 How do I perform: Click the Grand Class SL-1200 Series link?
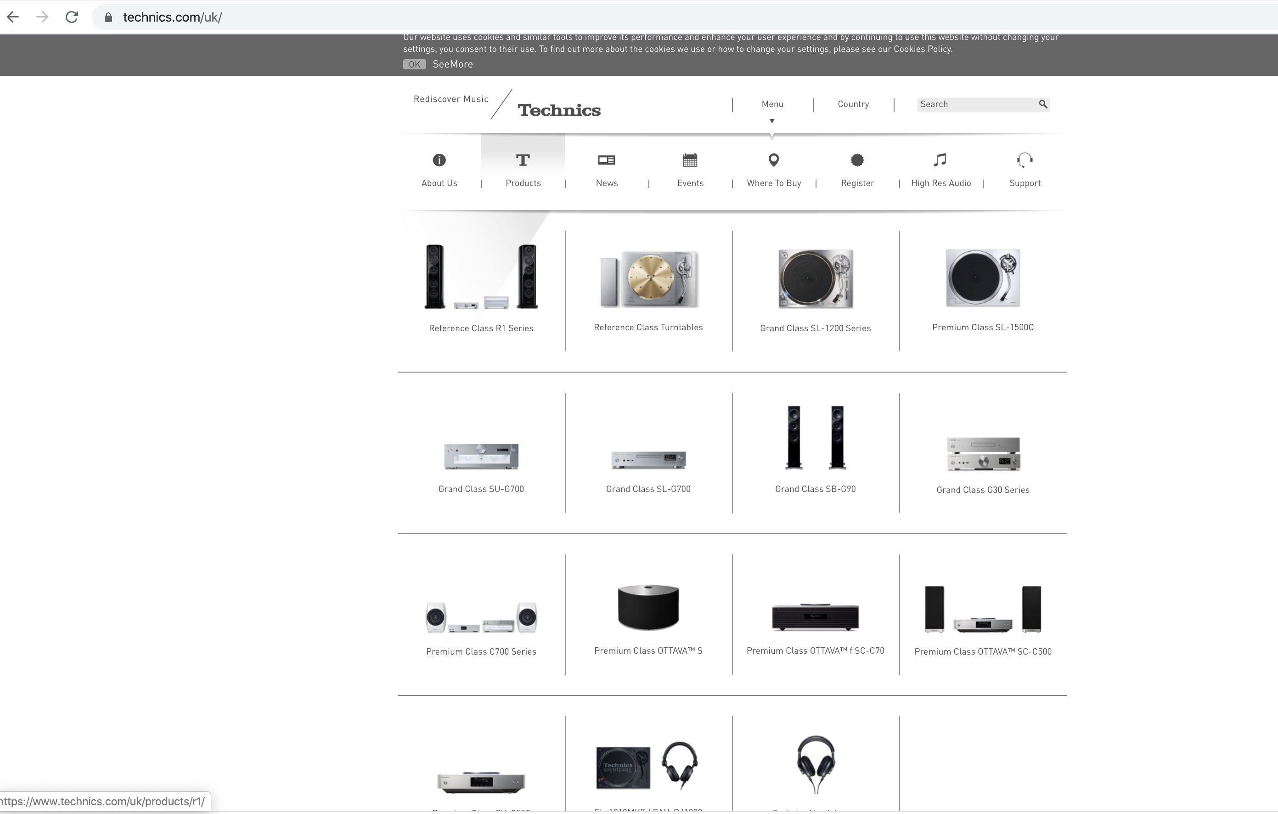coord(816,328)
